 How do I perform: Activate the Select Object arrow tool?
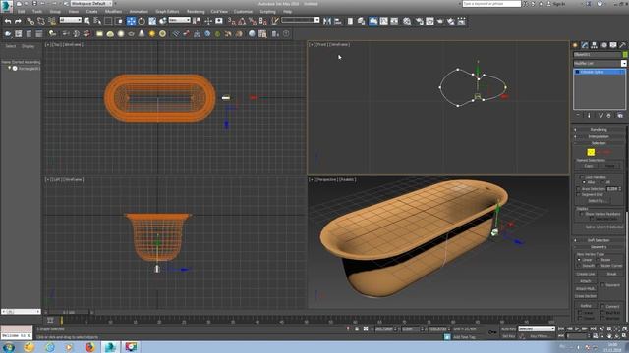pyautogui.click(x=87, y=21)
